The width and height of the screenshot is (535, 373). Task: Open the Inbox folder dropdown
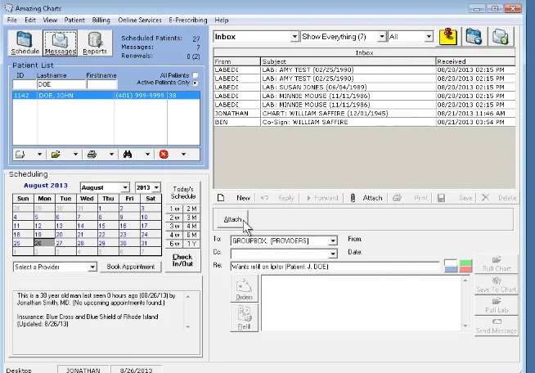[x=294, y=37]
